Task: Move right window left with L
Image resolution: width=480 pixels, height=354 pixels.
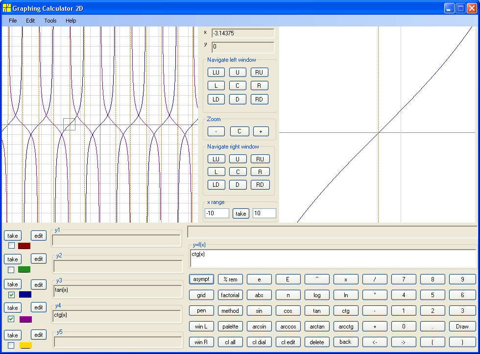Action: pos(216,172)
